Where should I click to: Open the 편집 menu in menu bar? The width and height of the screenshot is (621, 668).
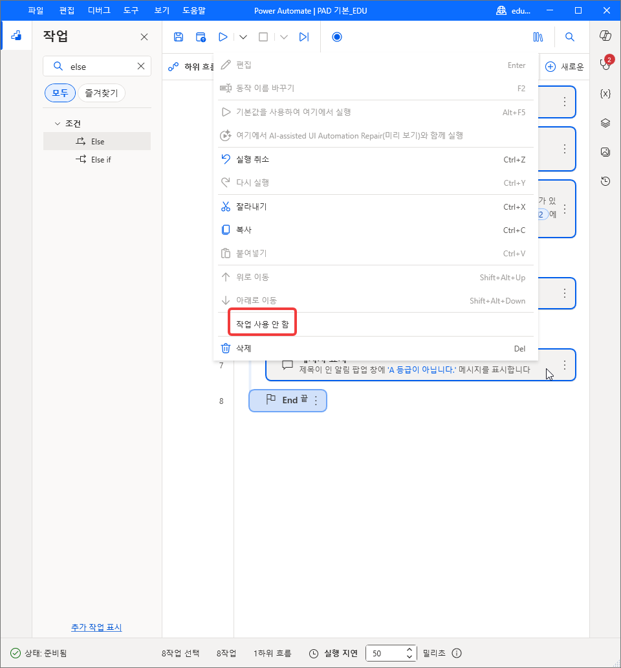tap(67, 10)
